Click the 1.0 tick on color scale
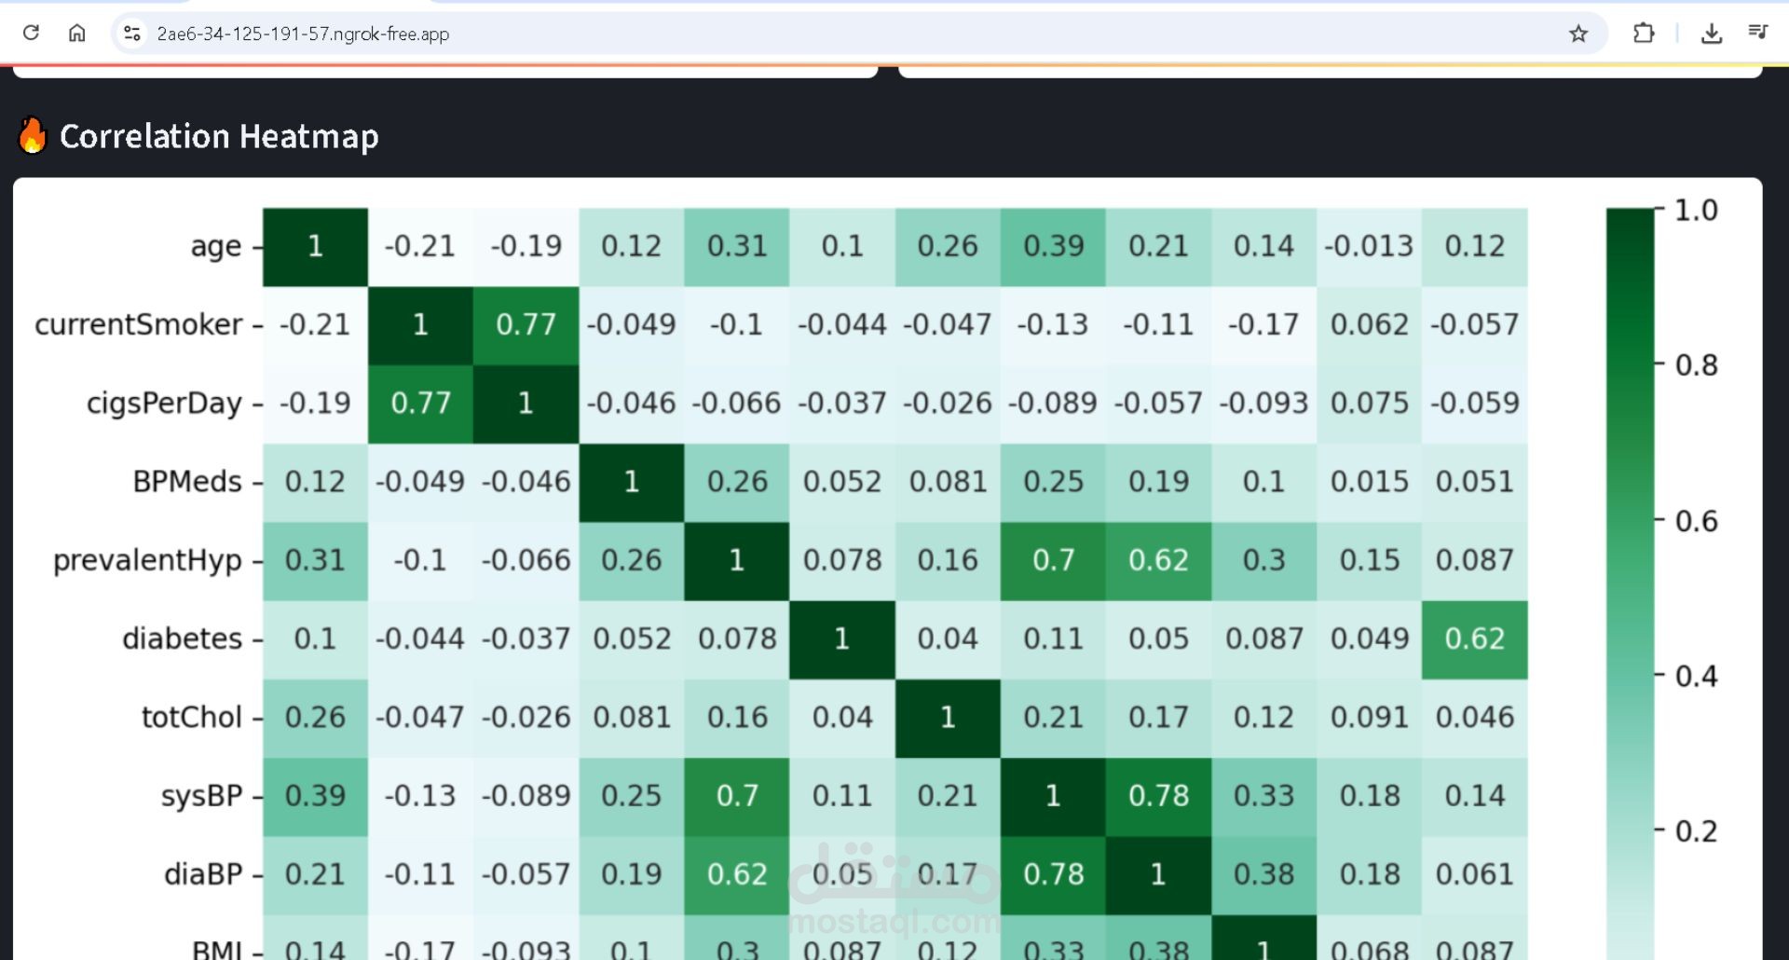 point(1696,211)
